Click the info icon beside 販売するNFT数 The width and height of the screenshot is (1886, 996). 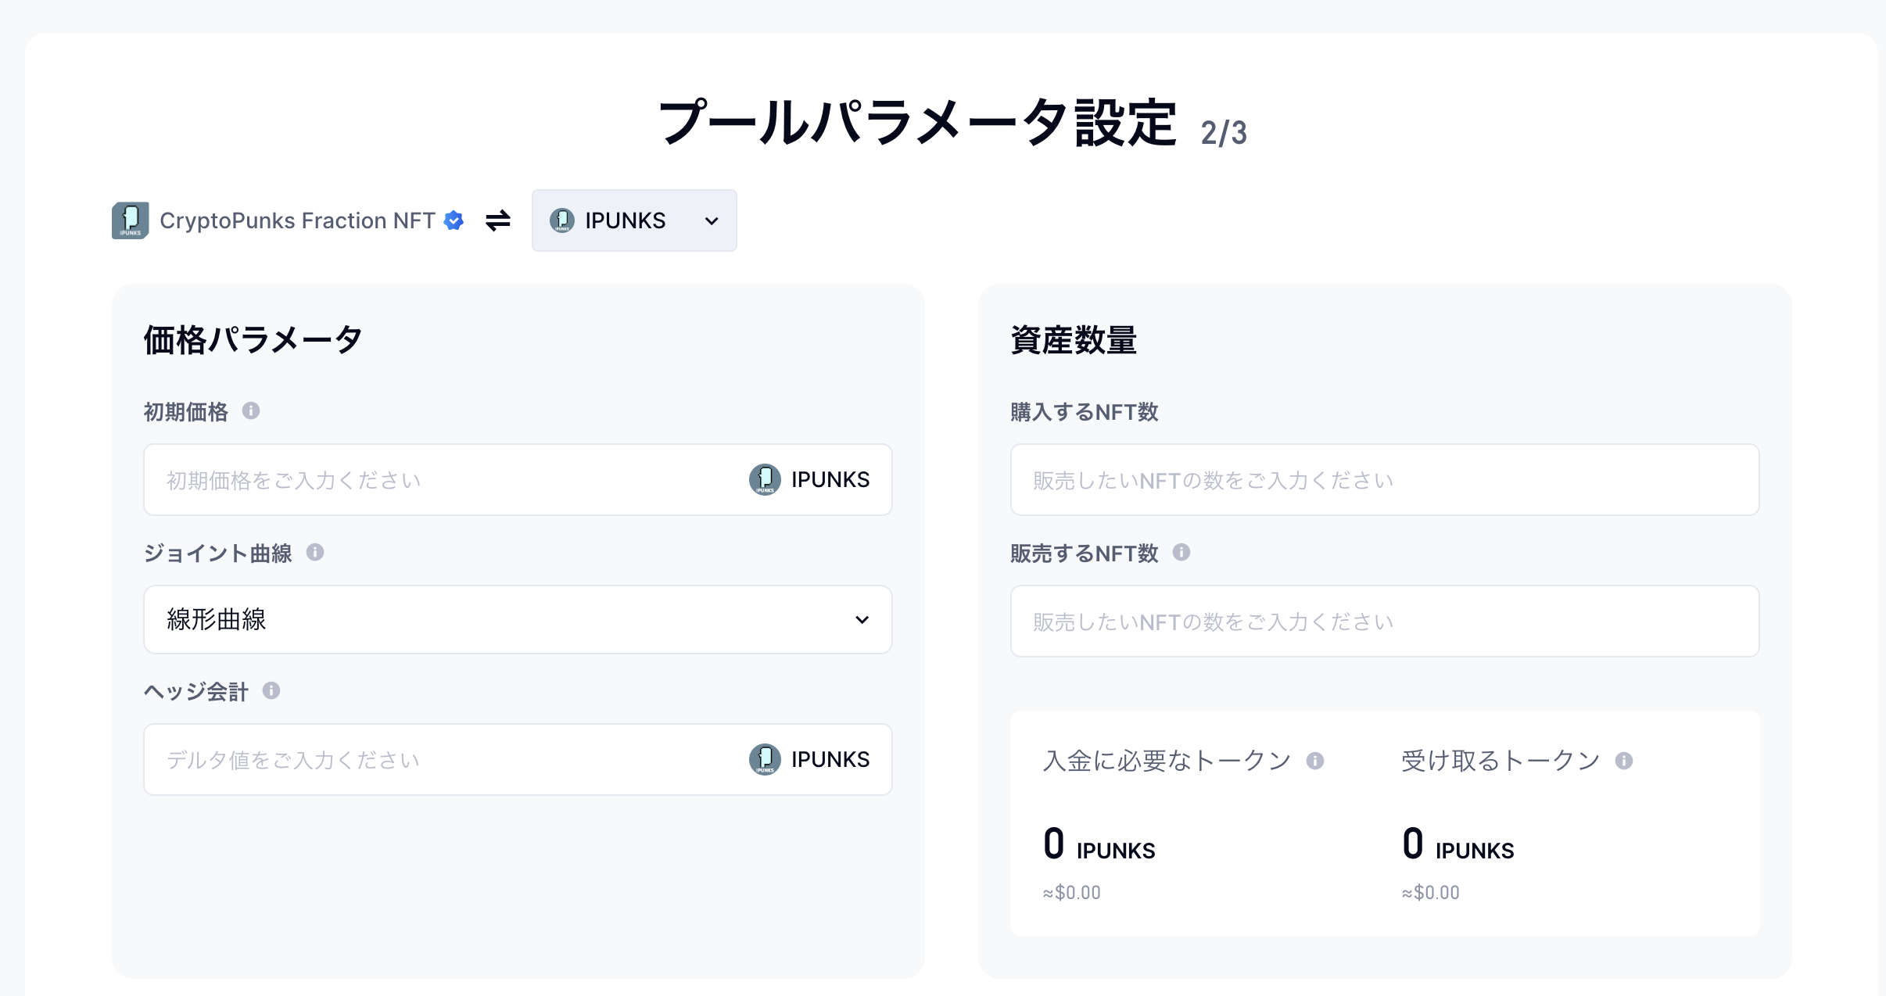tap(1181, 552)
